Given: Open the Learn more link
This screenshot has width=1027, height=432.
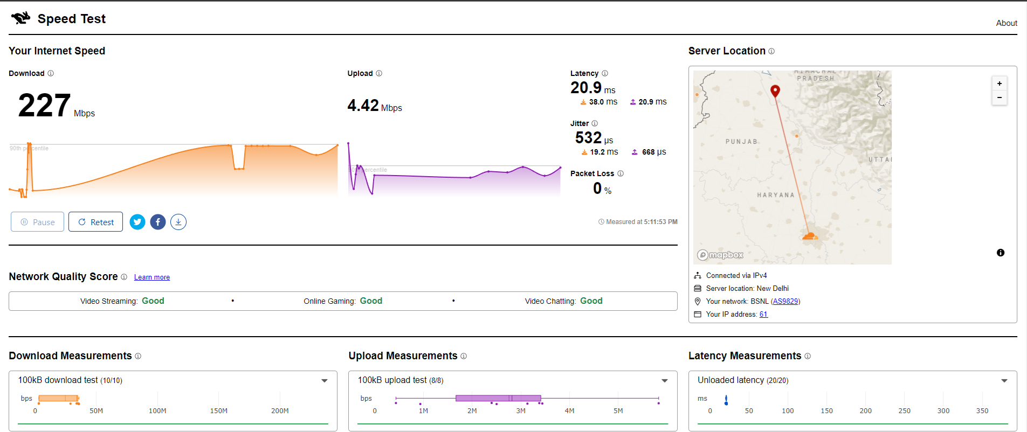Looking at the screenshot, I should 152,277.
